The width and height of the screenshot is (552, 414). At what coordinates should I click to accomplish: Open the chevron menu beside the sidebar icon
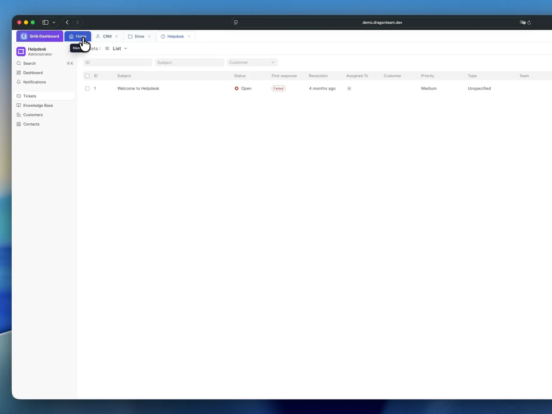54,22
